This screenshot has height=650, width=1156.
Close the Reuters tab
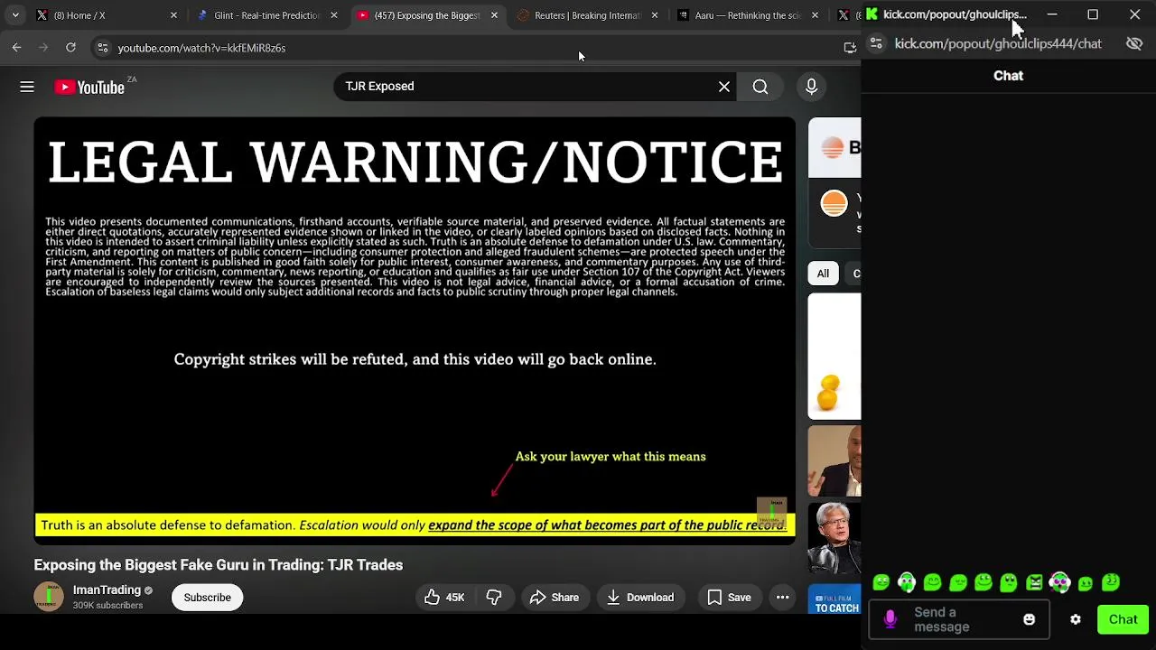click(x=655, y=15)
